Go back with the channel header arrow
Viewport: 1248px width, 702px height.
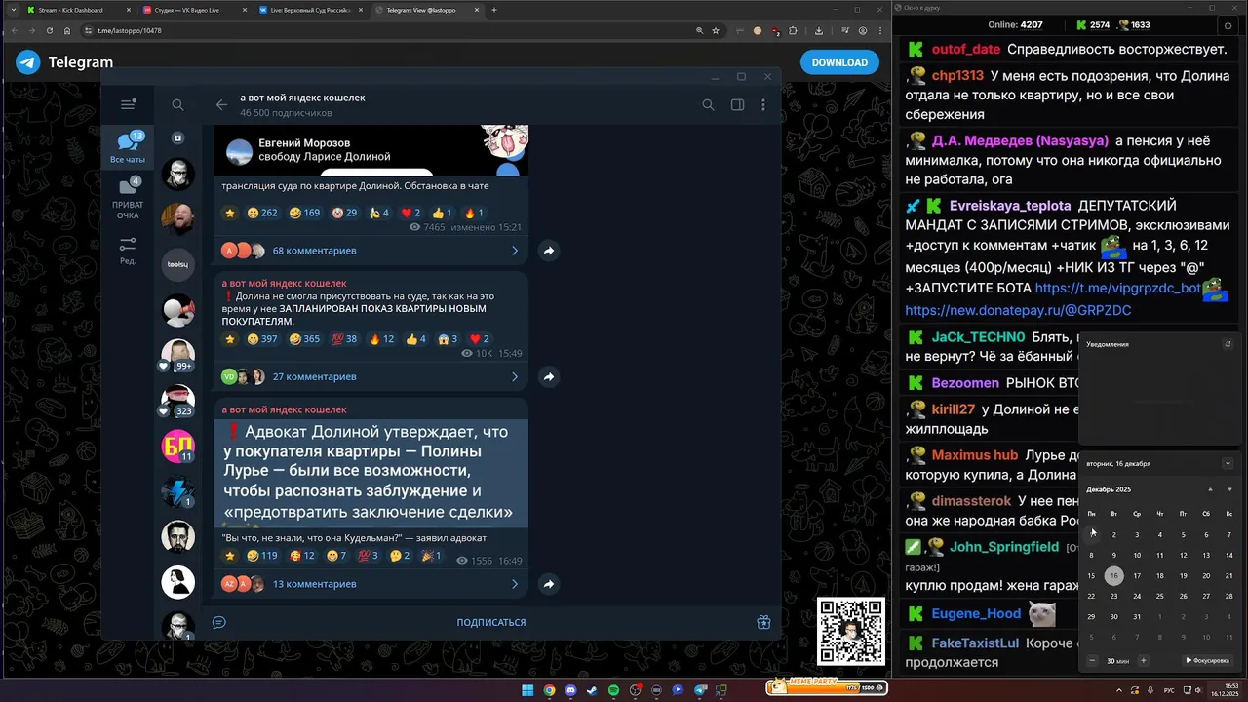(x=221, y=105)
